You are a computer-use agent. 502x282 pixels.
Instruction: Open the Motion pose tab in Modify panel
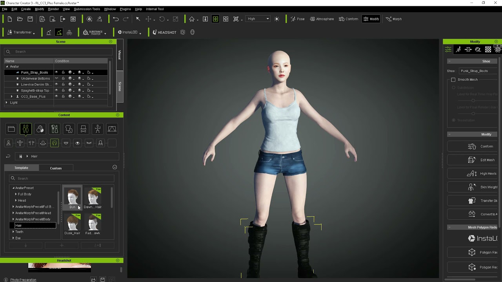pyautogui.click(x=458, y=49)
